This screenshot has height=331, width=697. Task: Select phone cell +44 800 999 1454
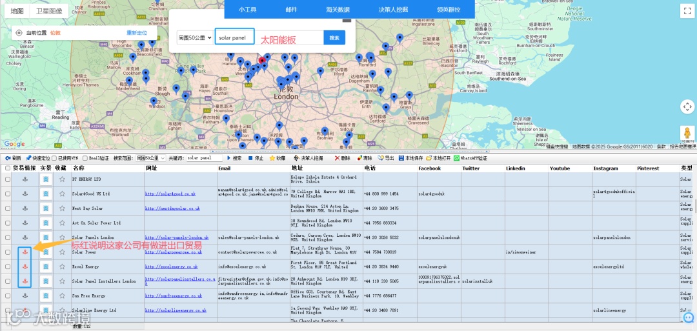click(390, 194)
